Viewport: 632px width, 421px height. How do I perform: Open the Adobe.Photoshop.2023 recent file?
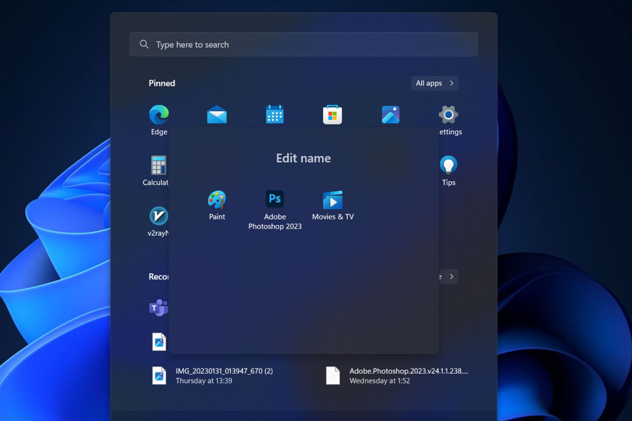click(398, 376)
